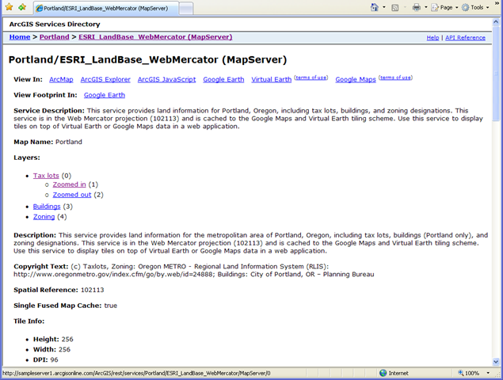Select the Portland/ESRI_LandBase_WebMercator browser tab
The image size is (503, 380).
coord(106,9)
